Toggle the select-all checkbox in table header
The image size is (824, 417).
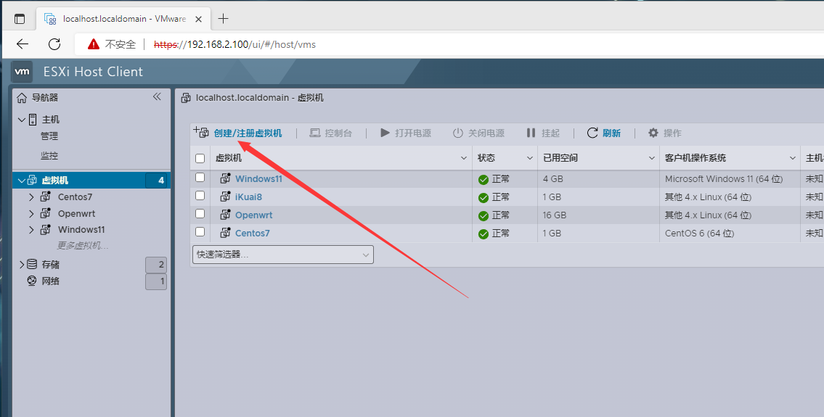click(x=200, y=158)
